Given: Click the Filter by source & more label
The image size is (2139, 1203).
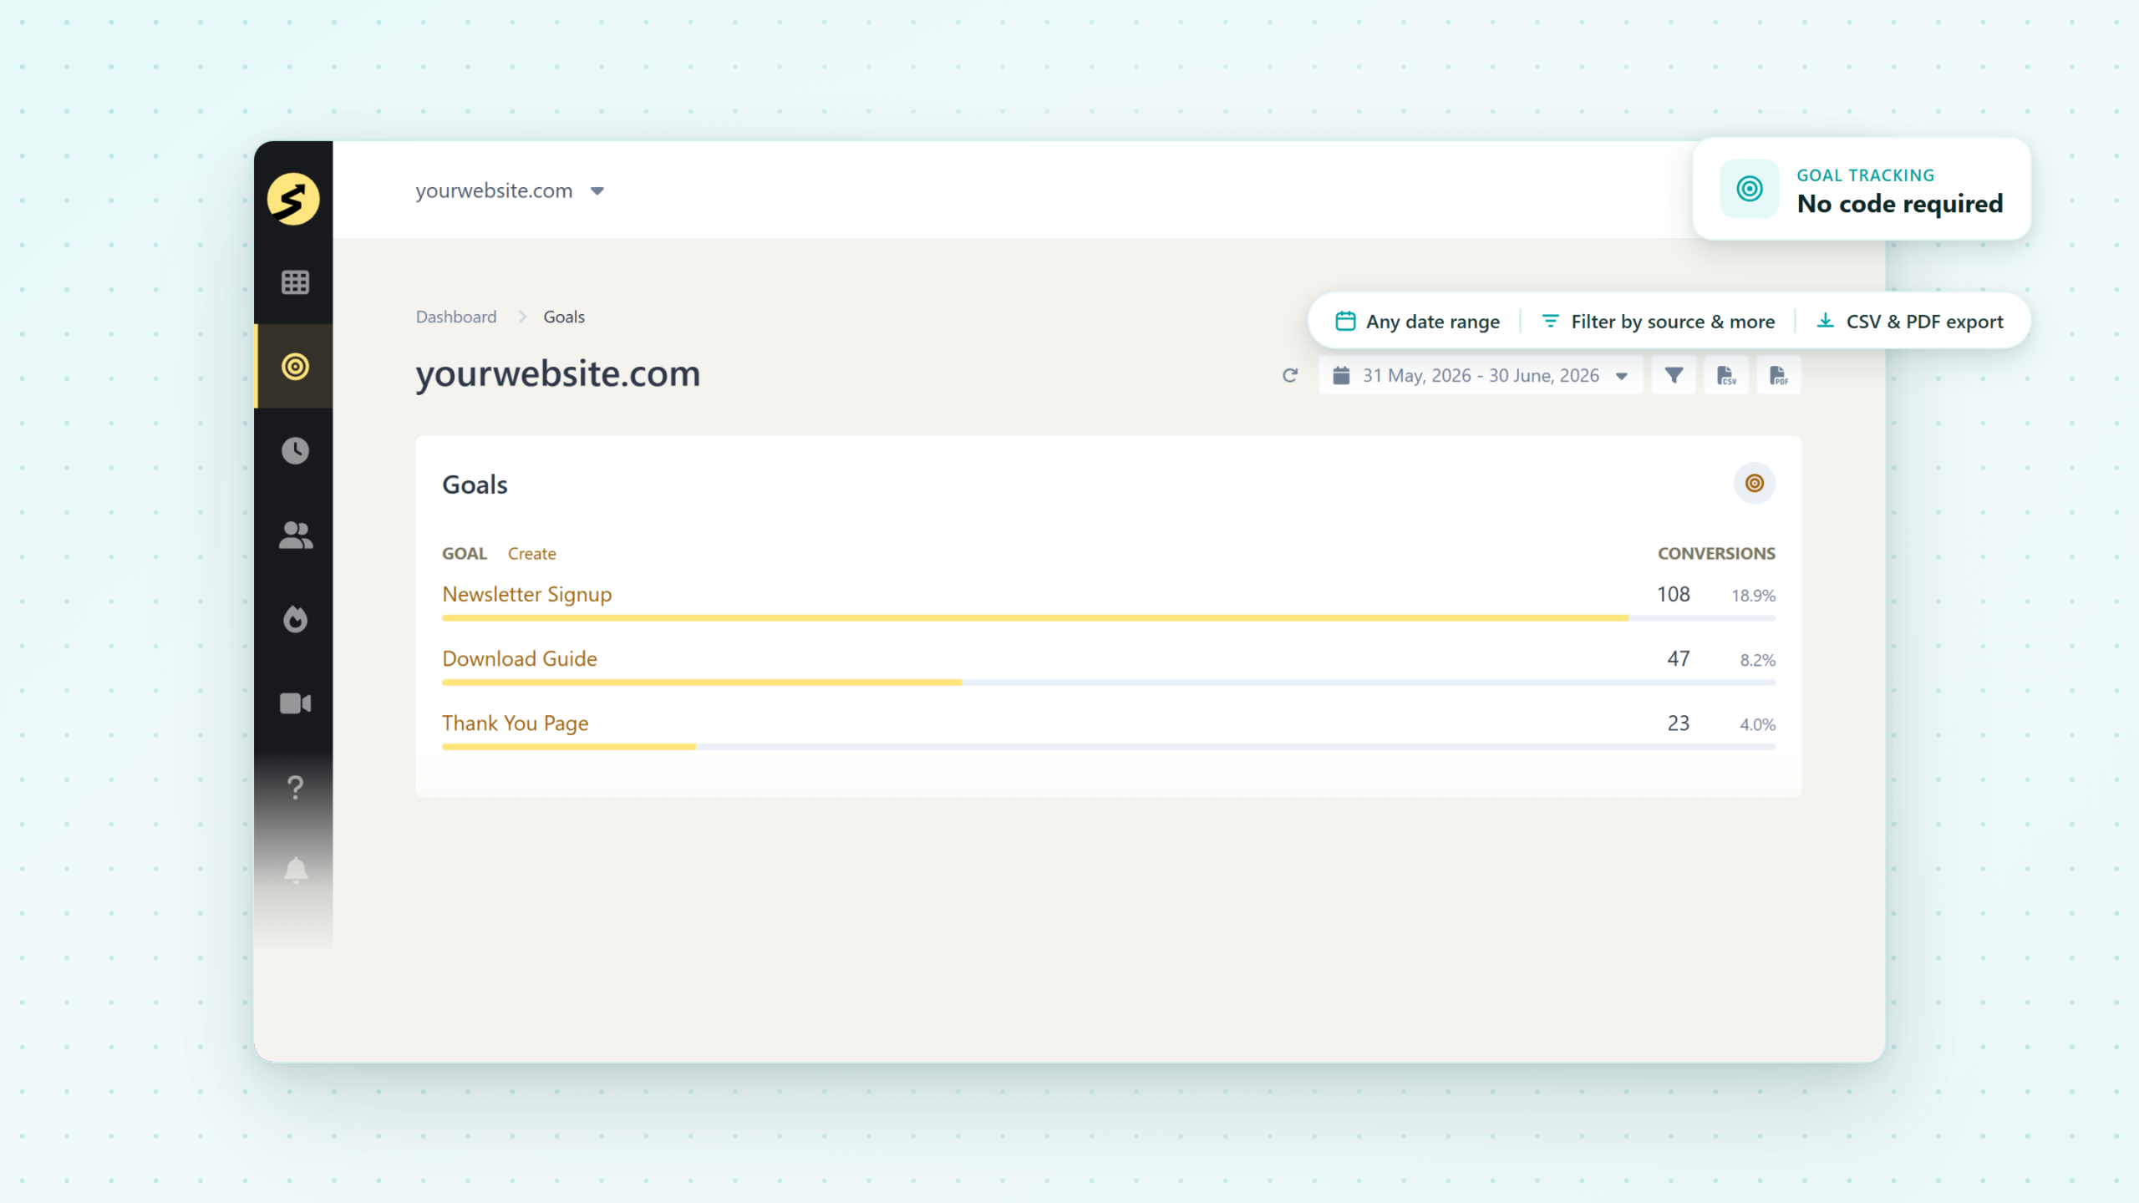Looking at the screenshot, I should 1673,322.
